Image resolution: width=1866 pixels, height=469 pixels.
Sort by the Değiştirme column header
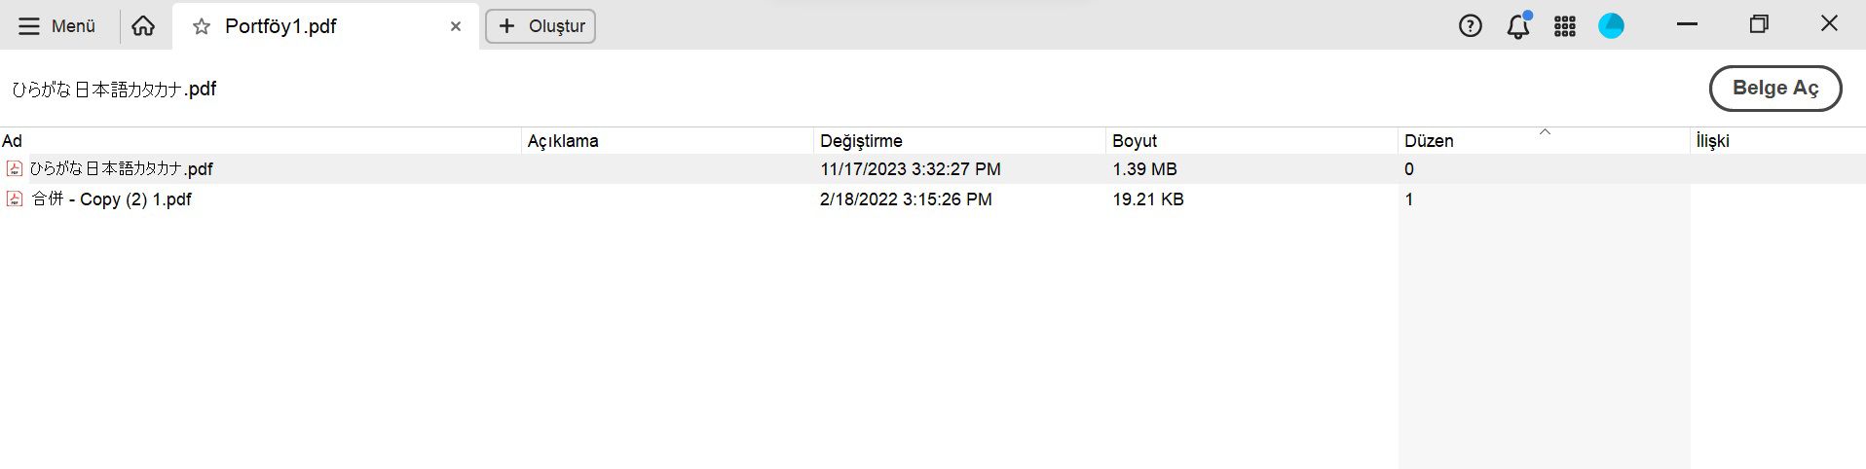click(861, 141)
